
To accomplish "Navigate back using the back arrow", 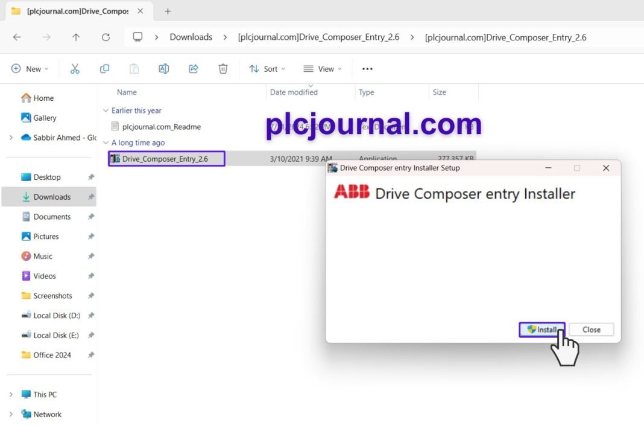I will click(17, 37).
